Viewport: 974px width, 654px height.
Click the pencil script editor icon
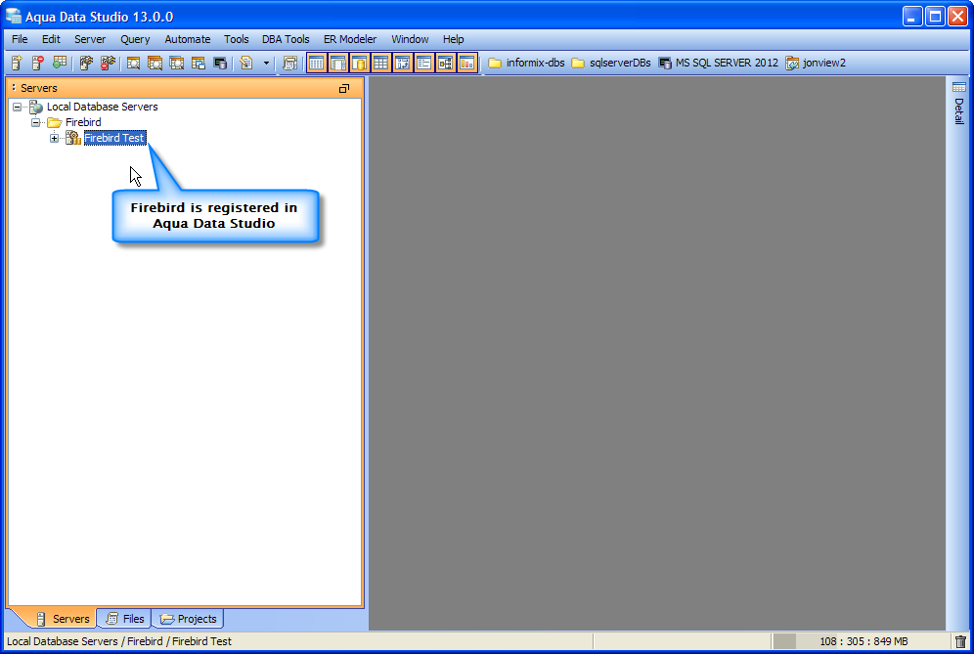click(246, 63)
